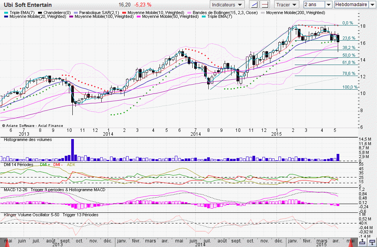Click 'Moyenne Mobile(10, Weighted)' legend label
The image size is (377, 247).
[x=156, y=13]
